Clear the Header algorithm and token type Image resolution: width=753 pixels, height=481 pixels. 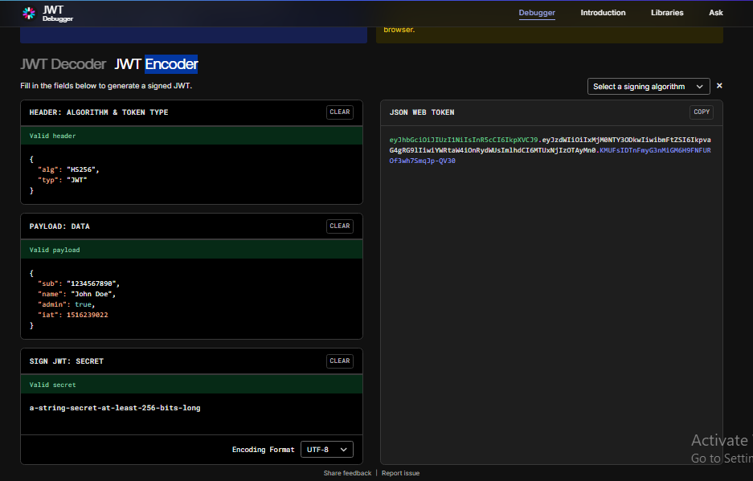click(339, 112)
